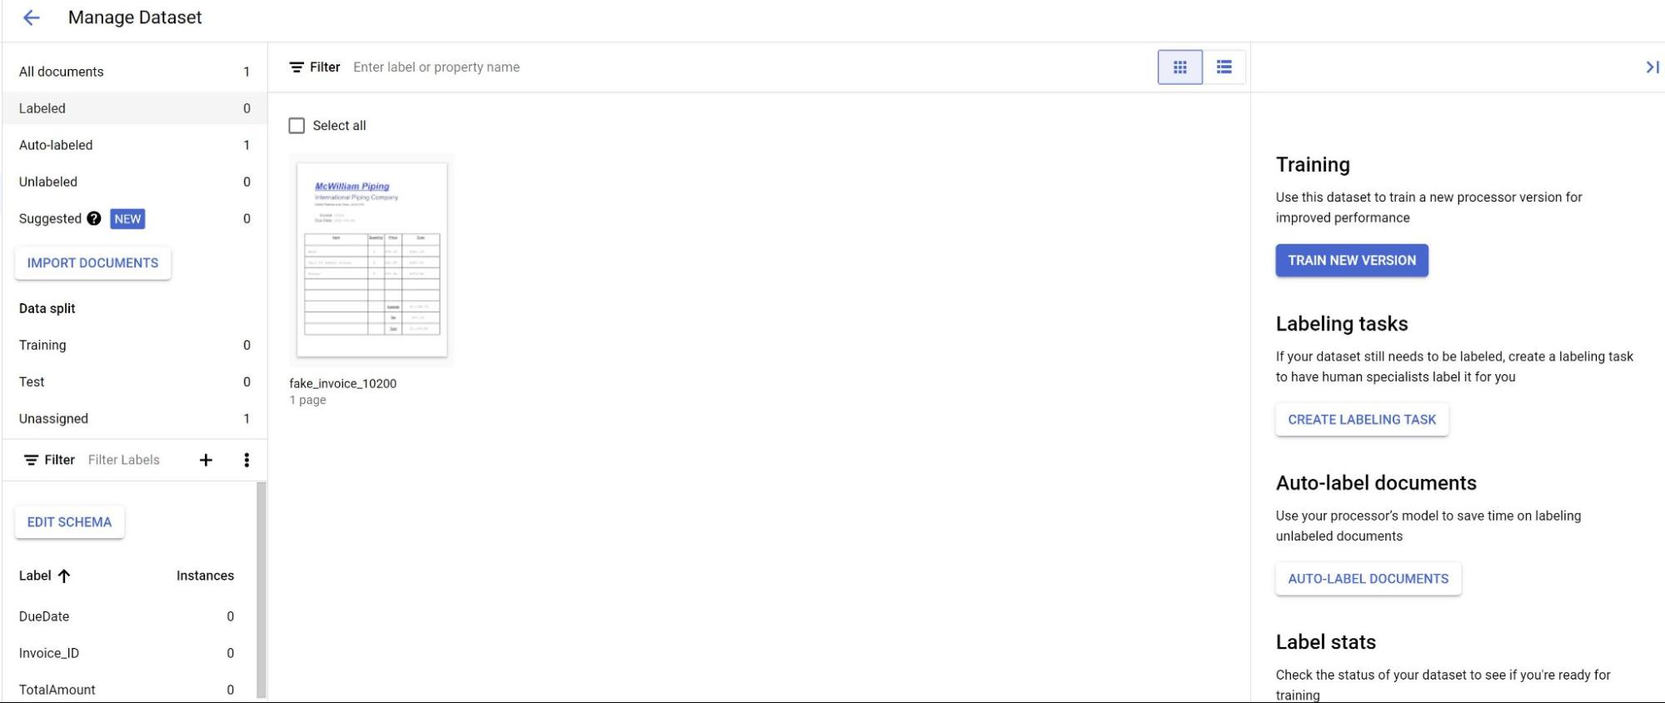Collapse the right side panel
1665x703 pixels.
(1652, 67)
